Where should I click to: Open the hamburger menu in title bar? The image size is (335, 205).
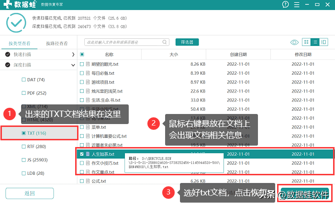(298, 4)
